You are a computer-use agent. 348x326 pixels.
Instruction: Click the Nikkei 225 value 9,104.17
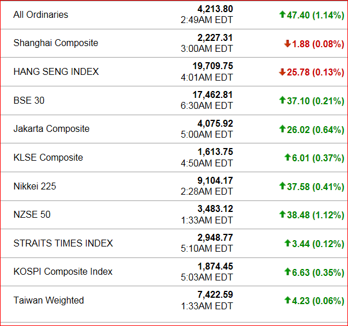(215, 180)
